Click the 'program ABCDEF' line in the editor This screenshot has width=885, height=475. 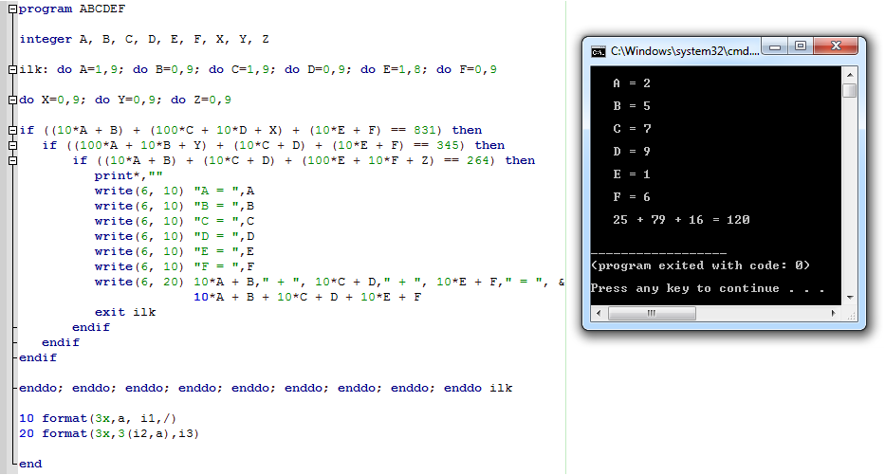pyautogui.click(x=72, y=9)
